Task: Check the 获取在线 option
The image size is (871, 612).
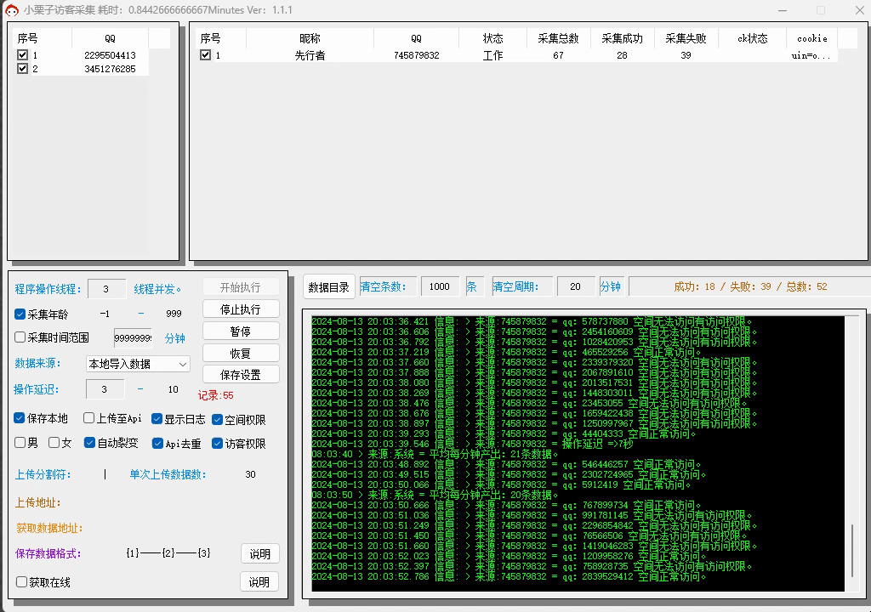Action: pyautogui.click(x=22, y=582)
